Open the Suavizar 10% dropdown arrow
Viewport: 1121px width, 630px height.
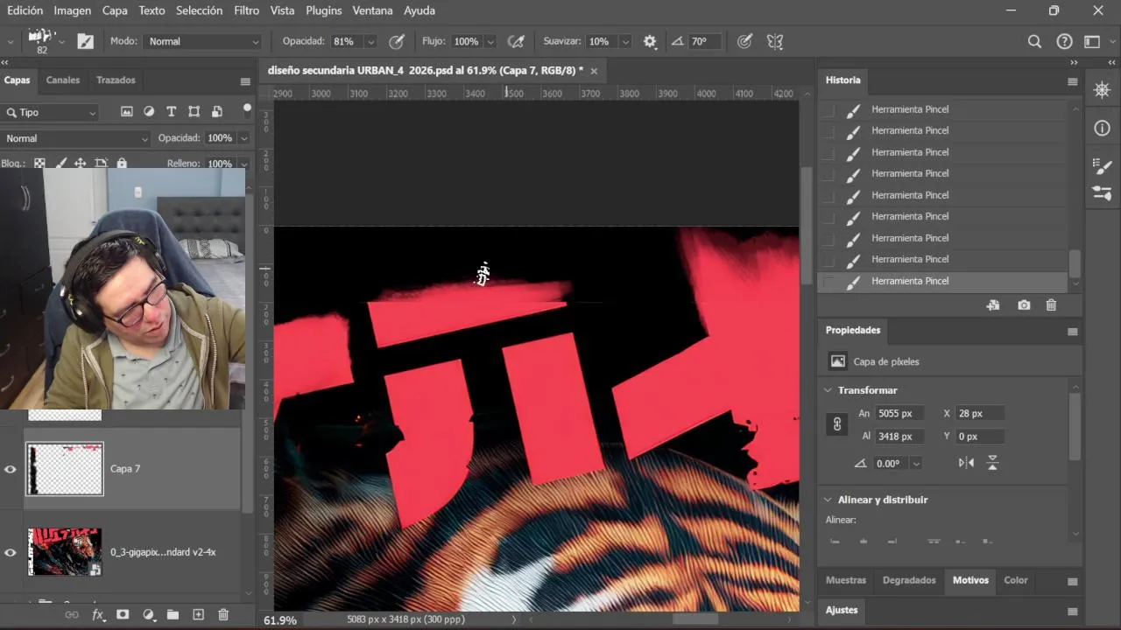[x=625, y=41]
